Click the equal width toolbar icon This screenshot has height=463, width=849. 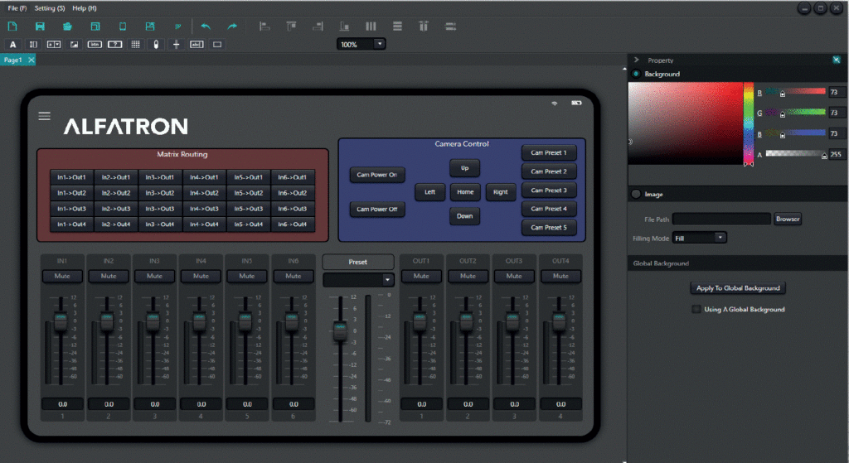coord(450,26)
